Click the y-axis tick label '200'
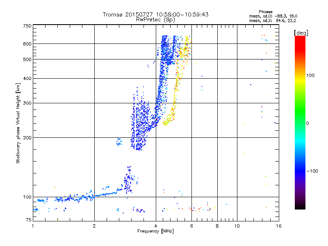This screenshot has height=246, width=328. (x=27, y=138)
